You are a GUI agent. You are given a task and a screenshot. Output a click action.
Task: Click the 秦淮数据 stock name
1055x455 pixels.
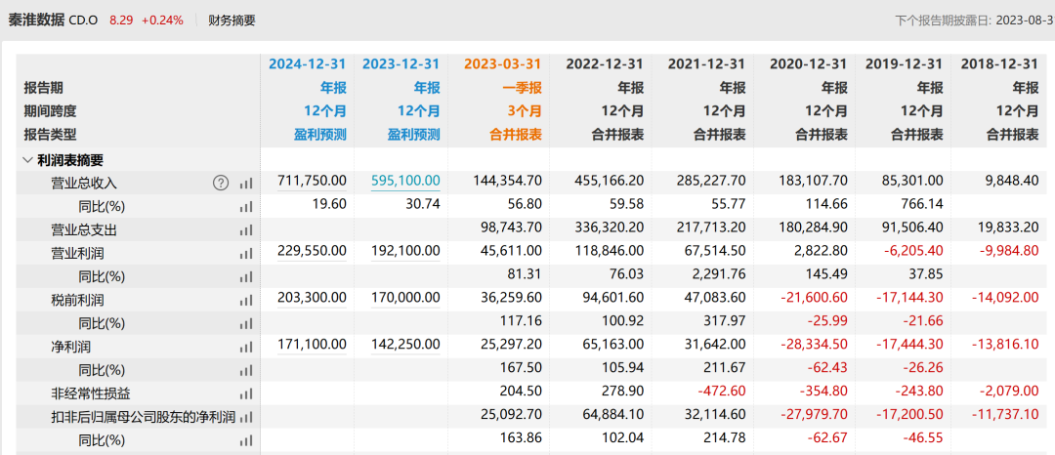[36, 20]
